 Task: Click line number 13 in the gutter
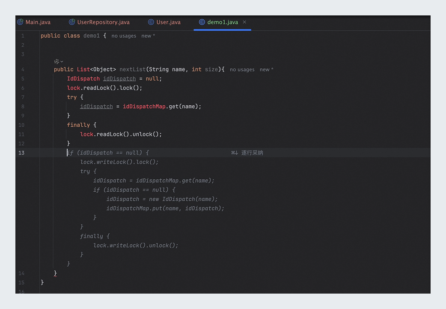coord(21,153)
